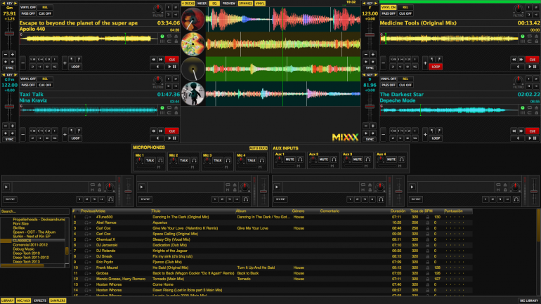Sync the Apollo 440 deck tempo
The height and width of the screenshot is (304, 541).
[x=9, y=68]
